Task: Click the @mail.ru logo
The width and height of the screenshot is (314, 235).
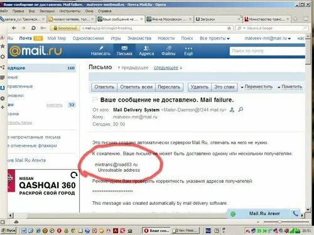Action: tap(36, 51)
